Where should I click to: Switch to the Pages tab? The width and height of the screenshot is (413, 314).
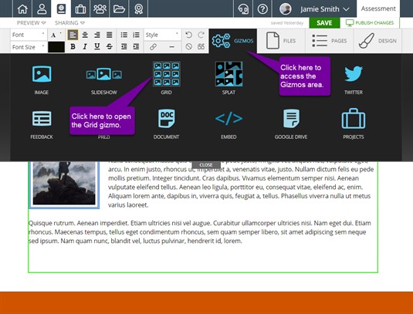(329, 41)
